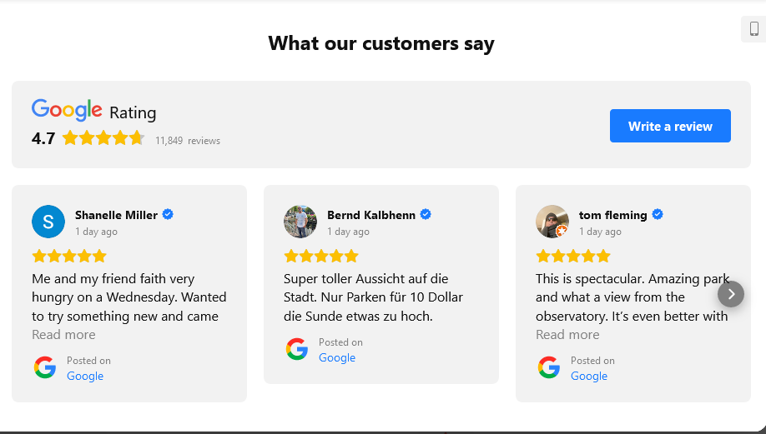Screen dimensions: 766x434
Task: Open Google link under Shanelle's review
Action: [85, 376]
